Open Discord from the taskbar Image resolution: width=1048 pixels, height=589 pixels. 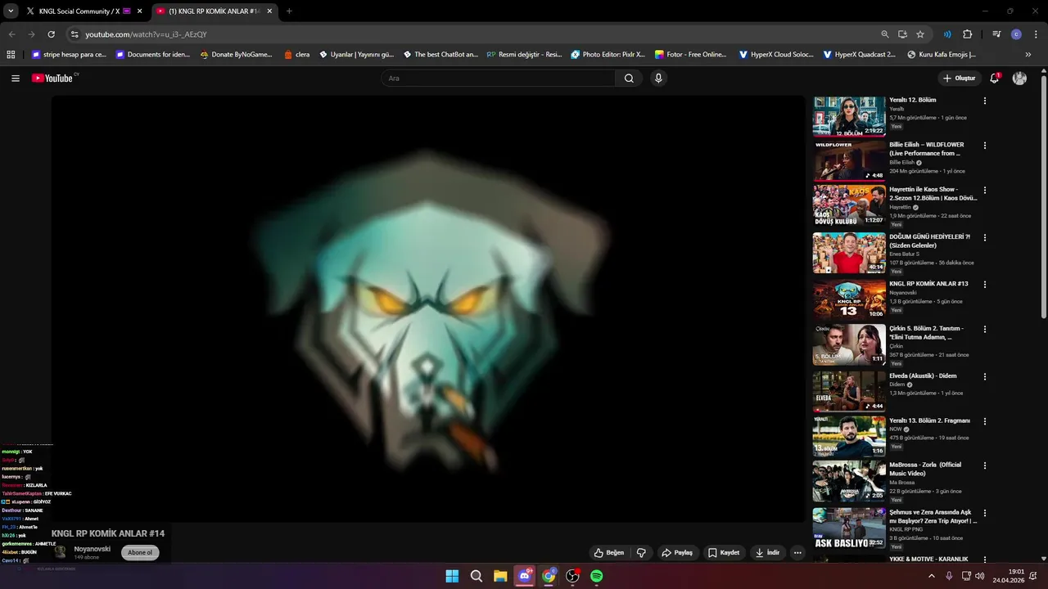(x=524, y=576)
